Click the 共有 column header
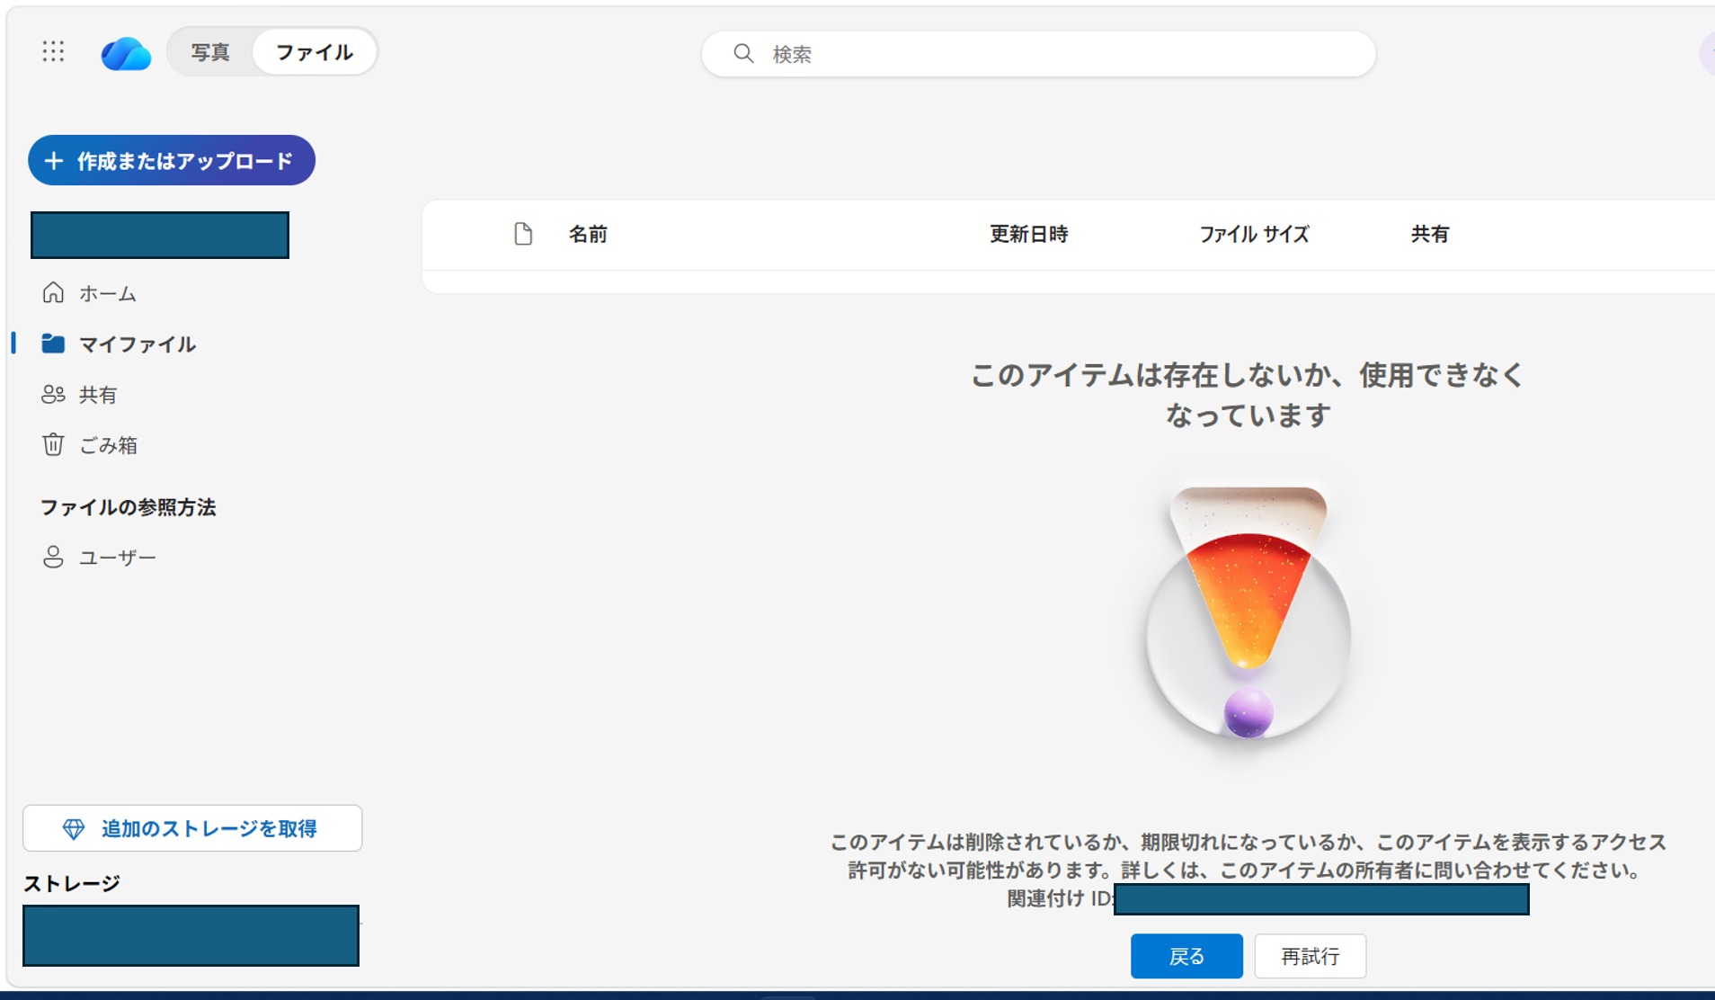1715x1000 pixels. (1429, 235)
